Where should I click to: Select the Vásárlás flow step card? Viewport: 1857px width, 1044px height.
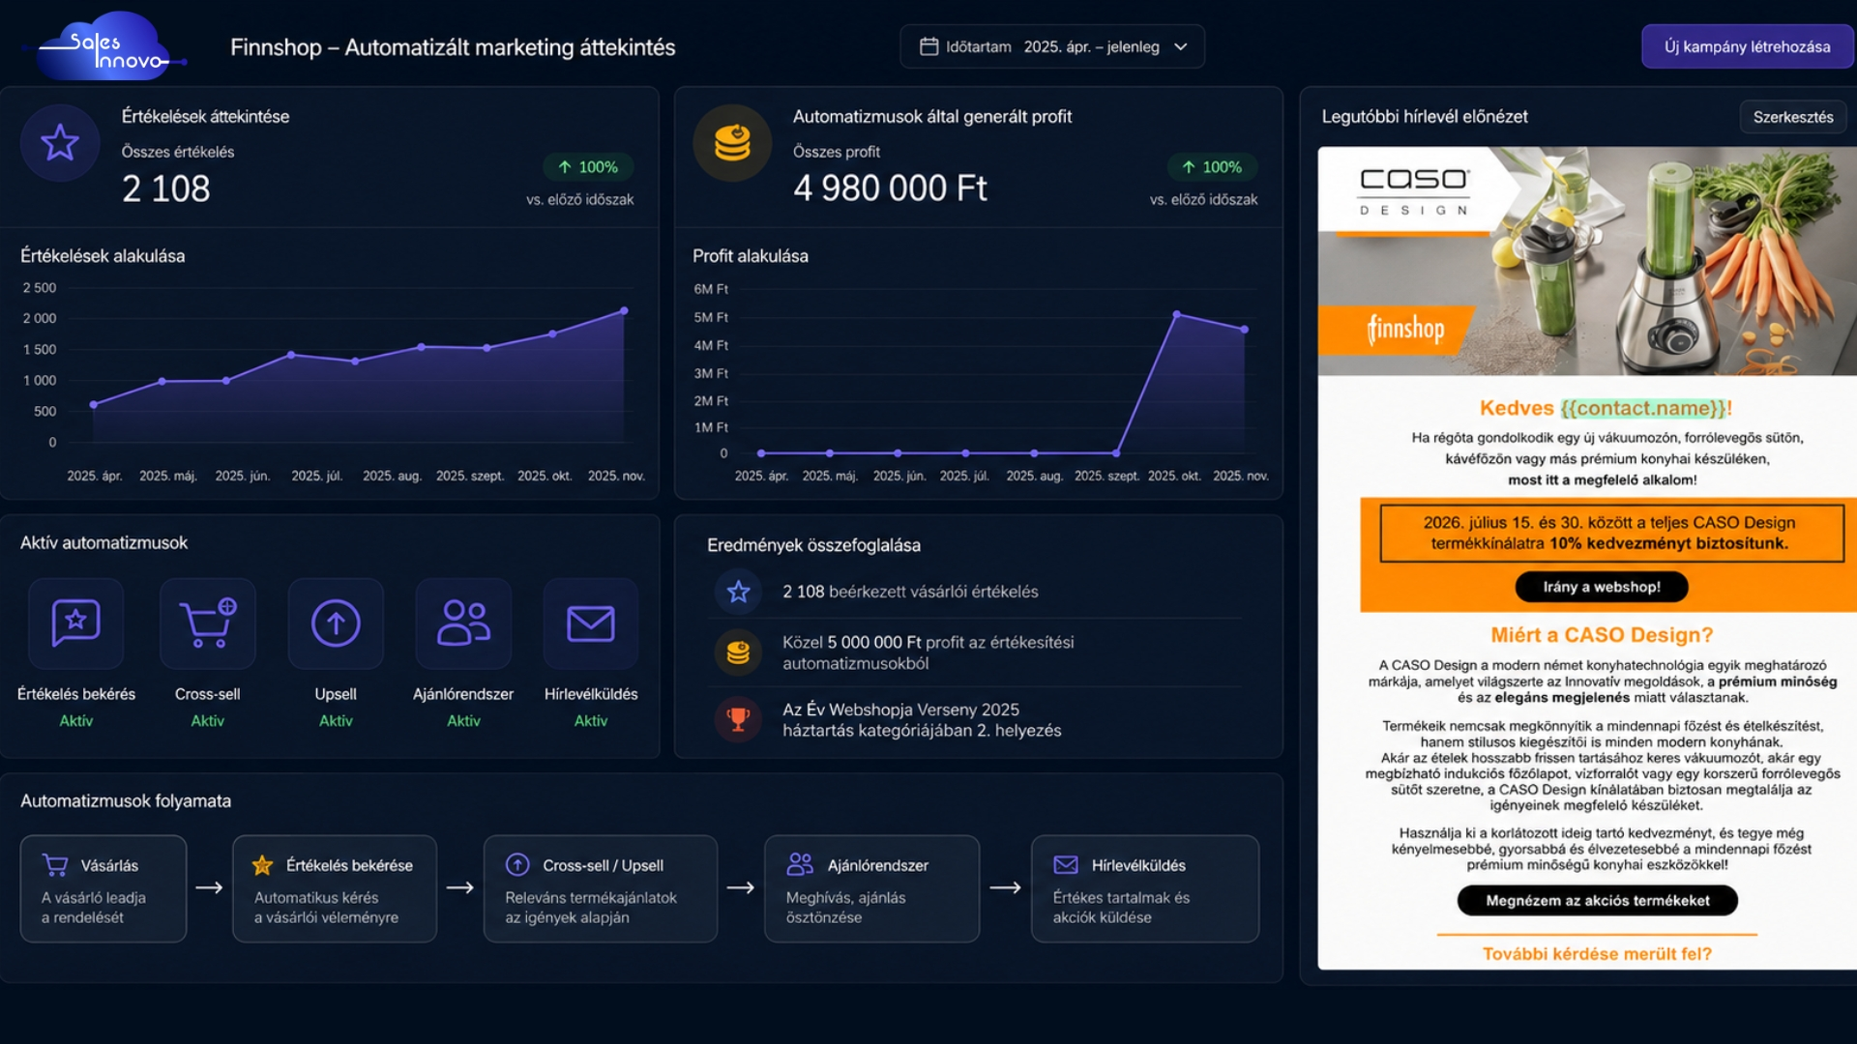103,888
